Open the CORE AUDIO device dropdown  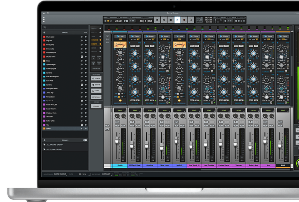pyautogui.click(x=60, y=174)
